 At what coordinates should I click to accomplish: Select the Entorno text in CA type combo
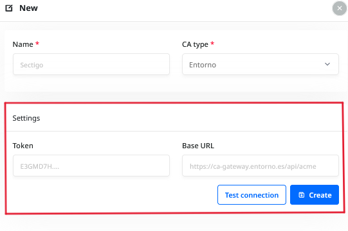(203, 65)
